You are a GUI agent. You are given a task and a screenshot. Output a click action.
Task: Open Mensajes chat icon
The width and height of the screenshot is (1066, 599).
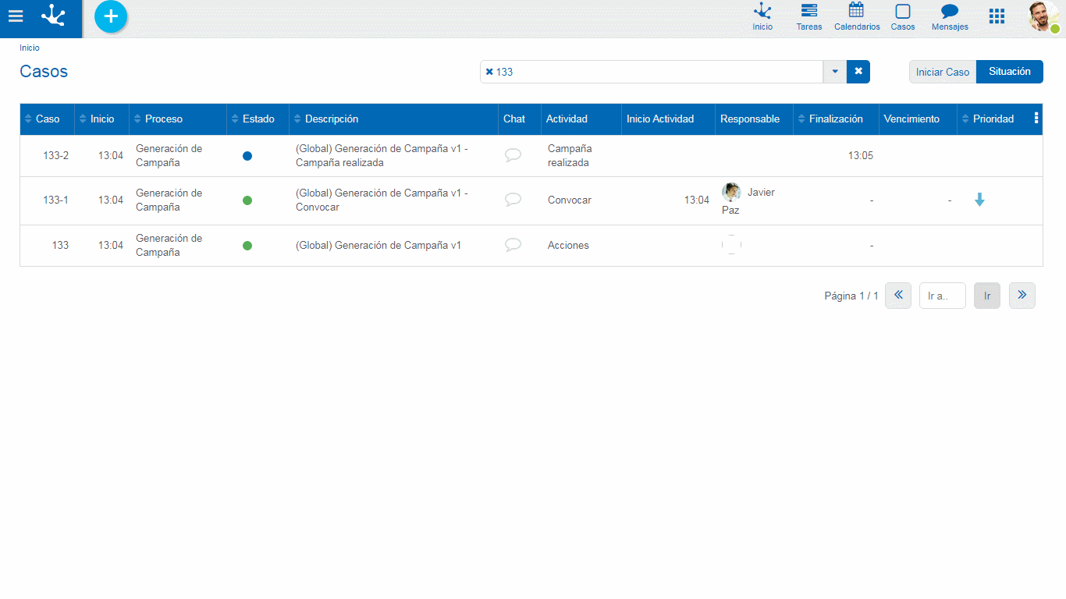coord(950,16)
